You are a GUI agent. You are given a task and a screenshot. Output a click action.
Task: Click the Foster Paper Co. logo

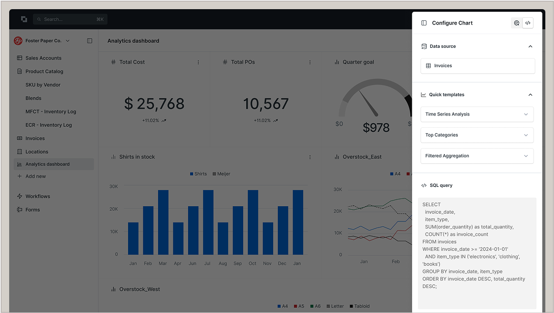[x=18, y=41]
